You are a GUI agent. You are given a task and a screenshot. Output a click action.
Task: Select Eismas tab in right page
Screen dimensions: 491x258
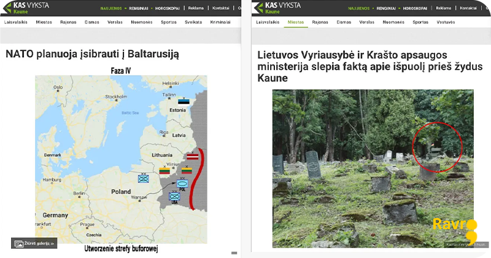coord(344,22)
